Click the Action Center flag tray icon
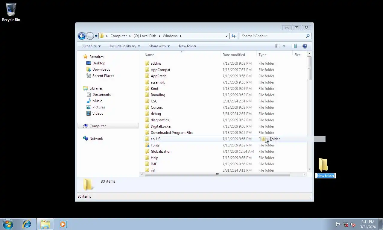Image resolution: width=383 pixels, height=230 pixels. point(338,224)
